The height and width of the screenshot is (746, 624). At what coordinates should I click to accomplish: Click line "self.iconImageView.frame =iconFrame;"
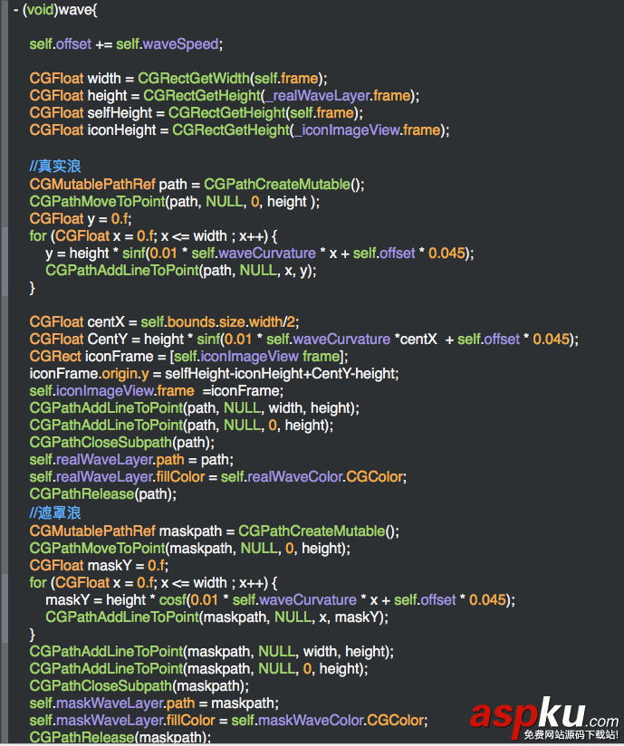pos(157,390)
